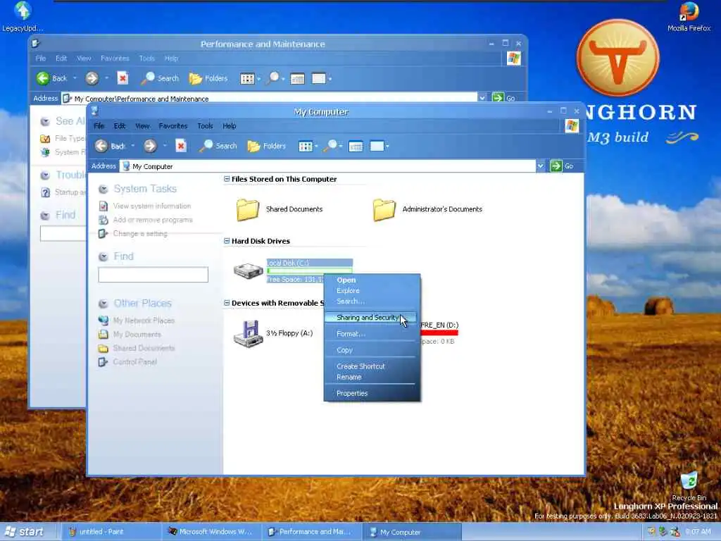Collapse Files Stored on This Computer group

227,179
